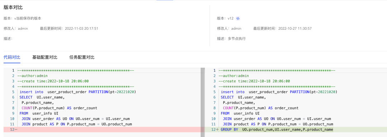Click the removed-line minus marker on left line 12
Screen dimensions: 387x137
click(16, 129)
